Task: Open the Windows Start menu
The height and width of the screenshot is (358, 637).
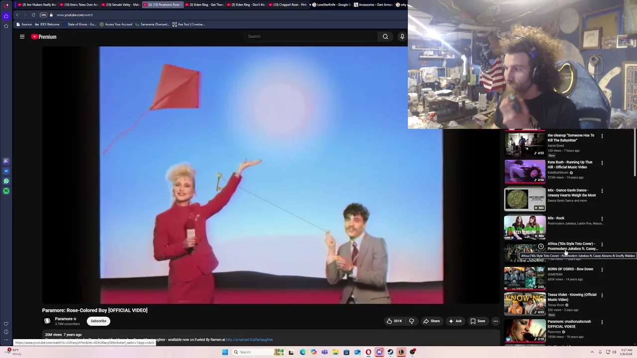Action: (225, 352)
